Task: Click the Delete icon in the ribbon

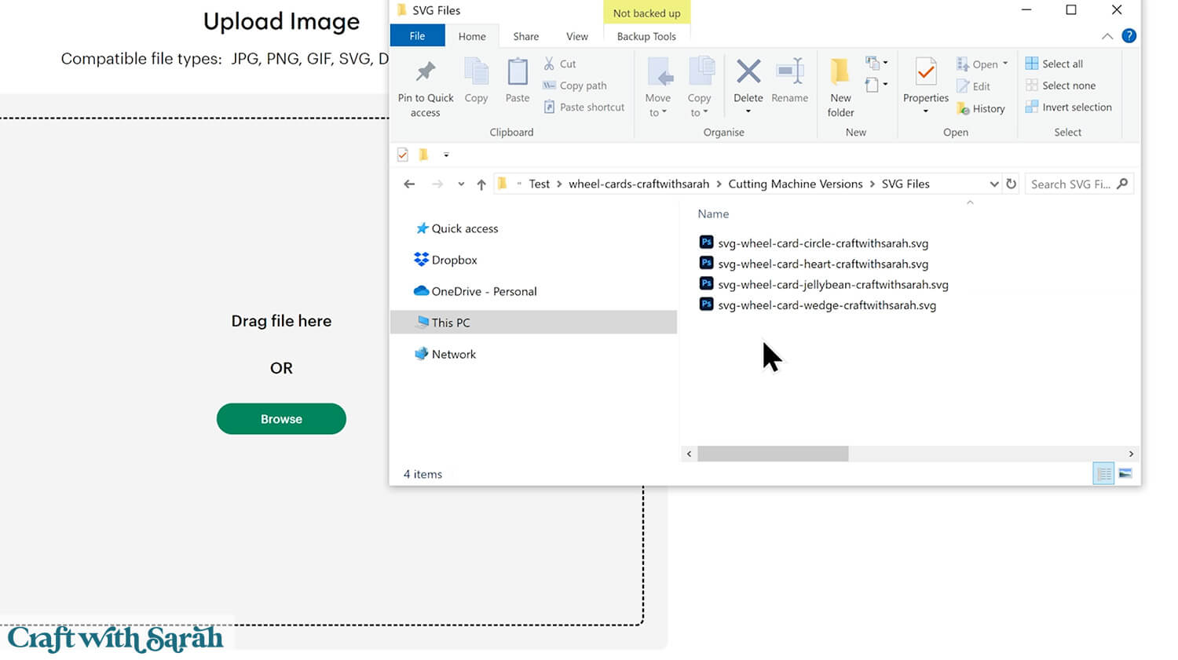Action: click(748, 73)
